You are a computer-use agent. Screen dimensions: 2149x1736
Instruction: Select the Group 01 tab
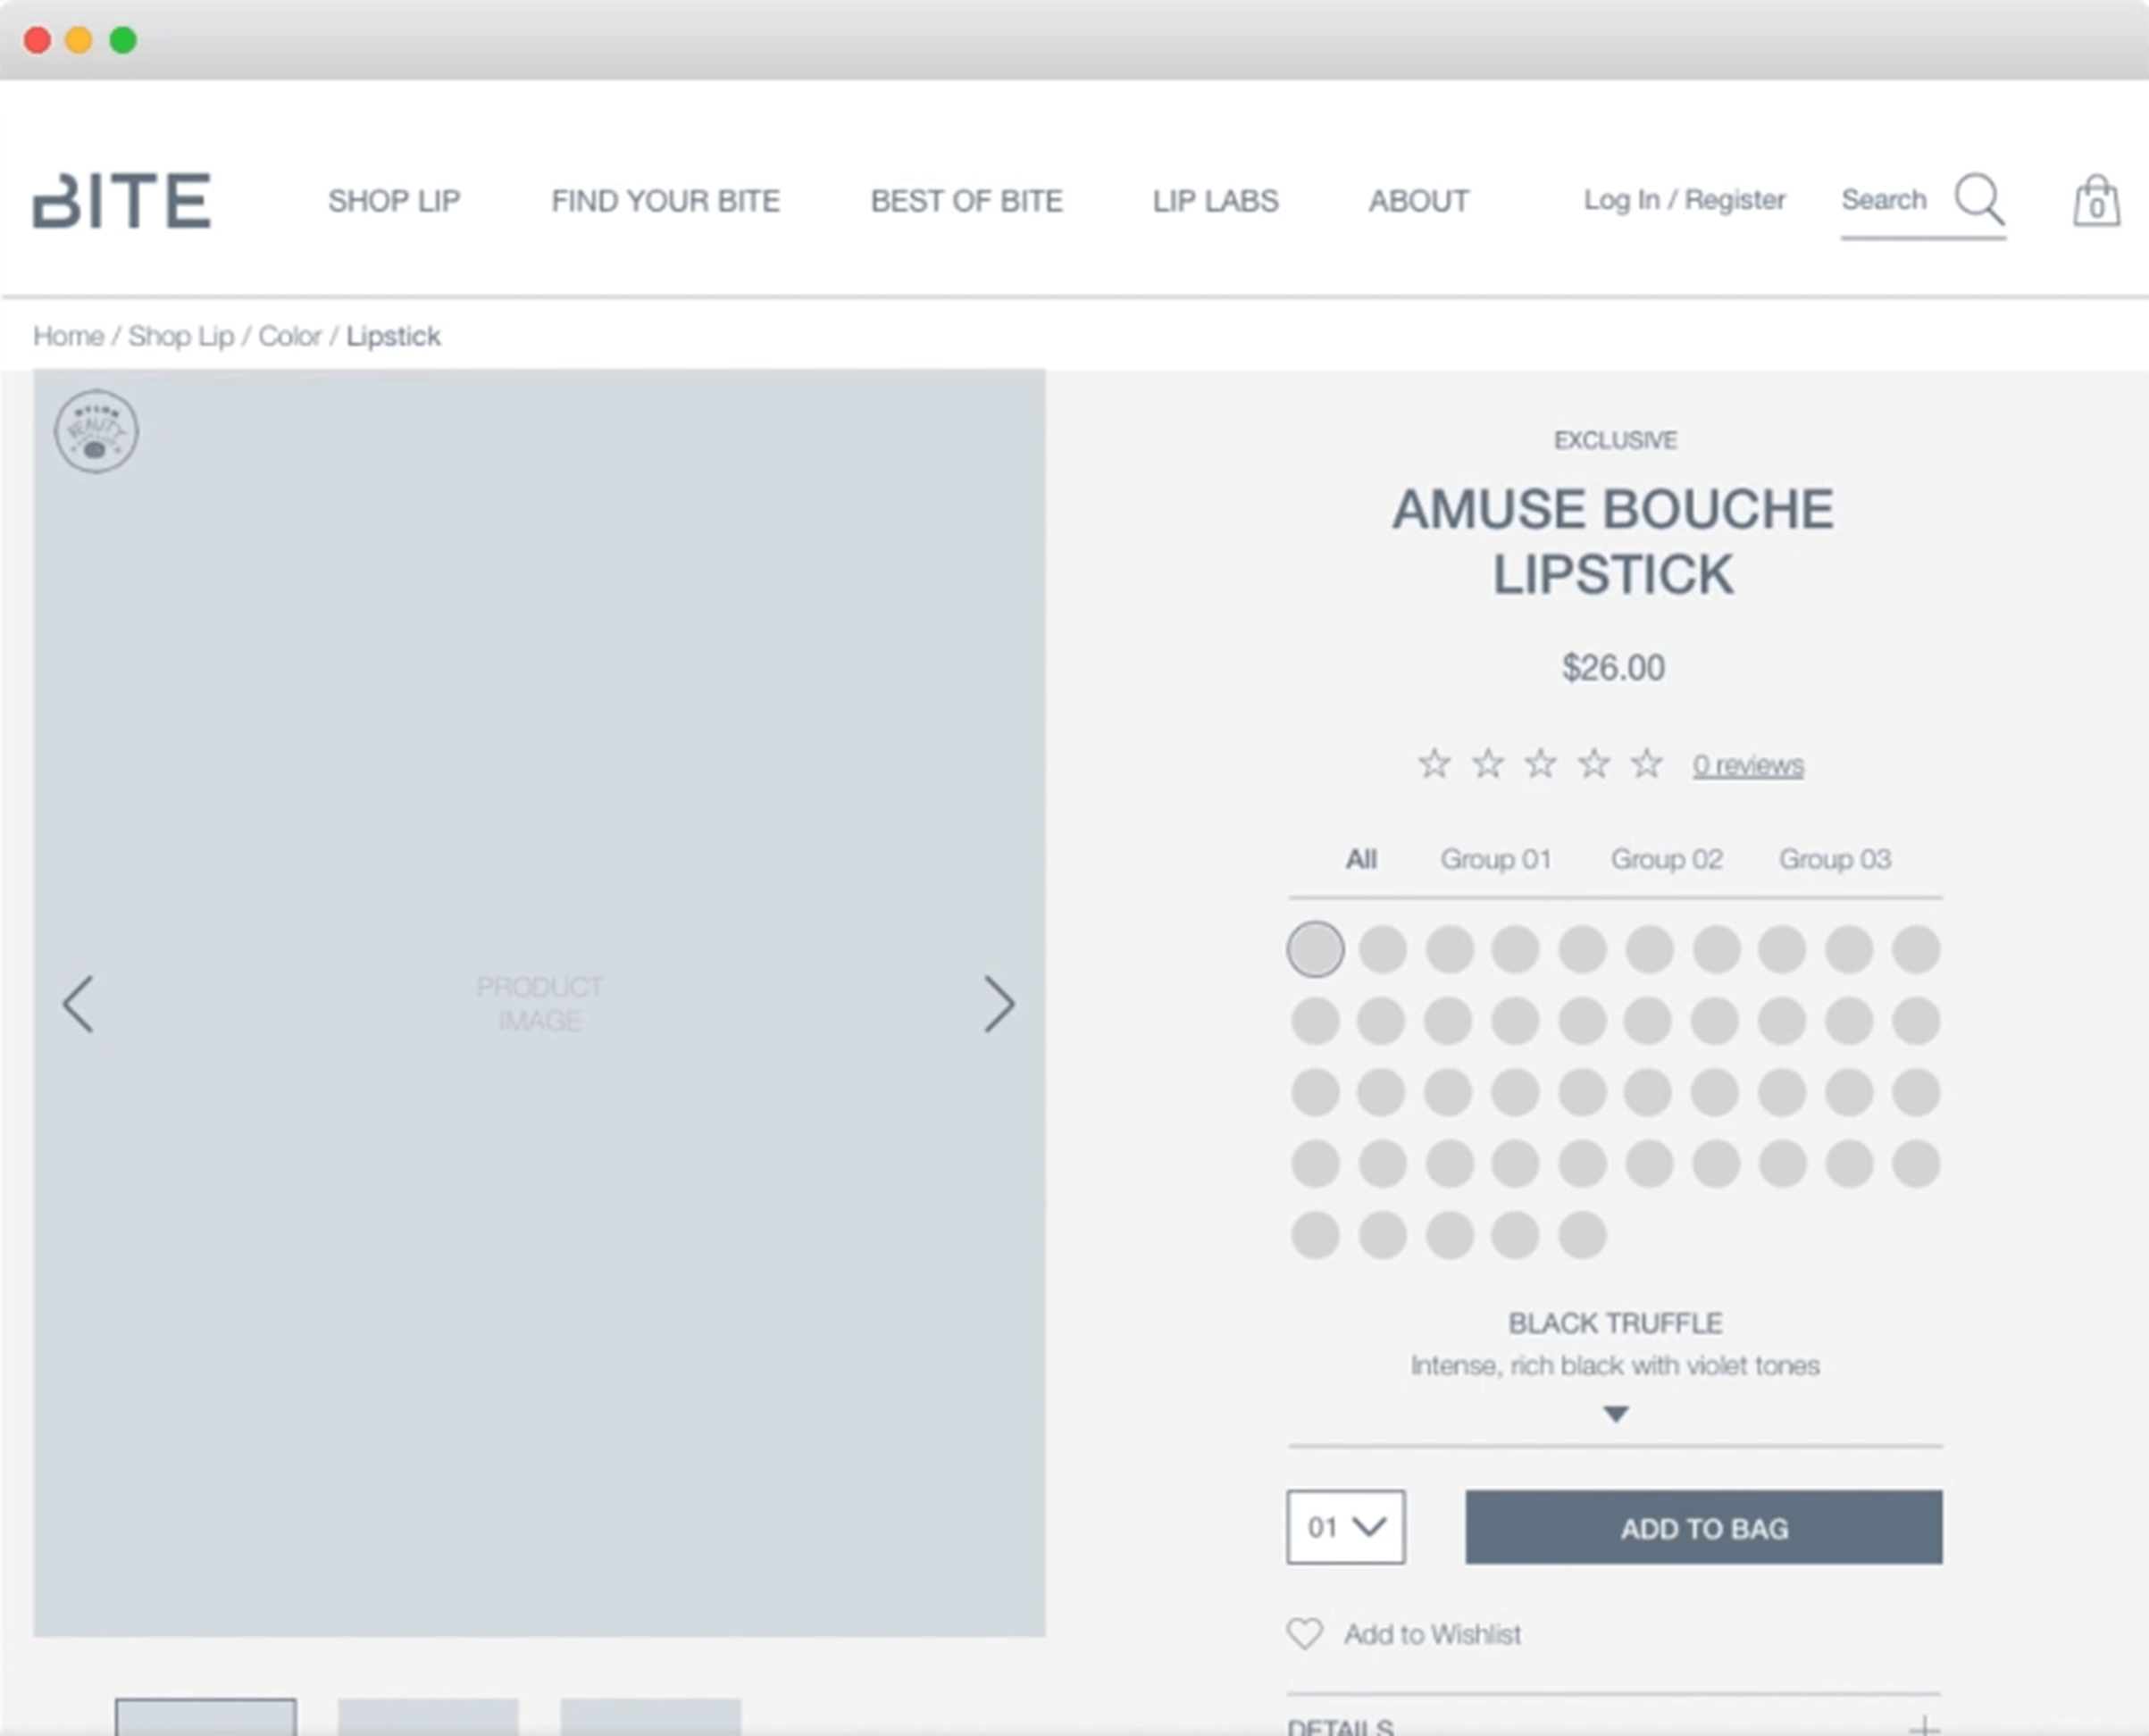pos(1496,859)
